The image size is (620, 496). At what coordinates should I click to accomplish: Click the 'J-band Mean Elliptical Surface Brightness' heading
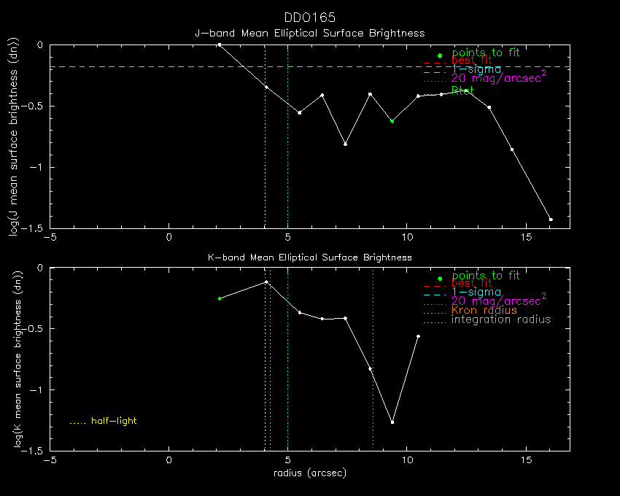pos(309,34)
